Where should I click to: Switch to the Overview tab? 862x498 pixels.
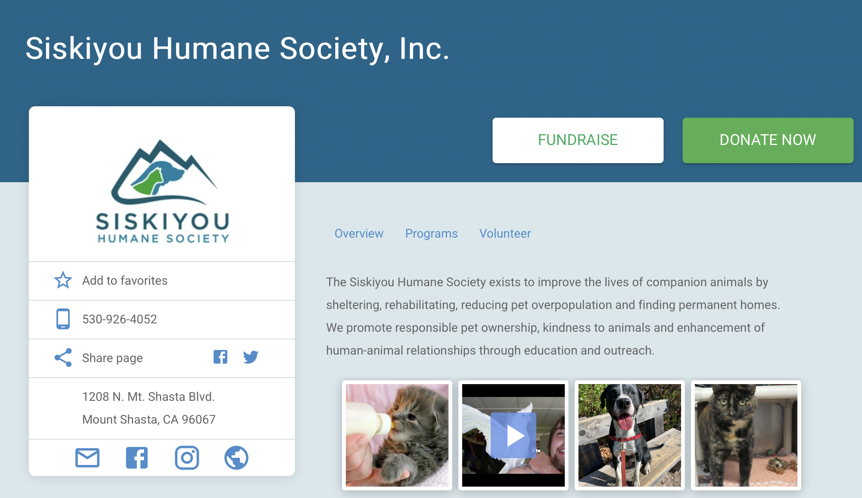(359, 233)
